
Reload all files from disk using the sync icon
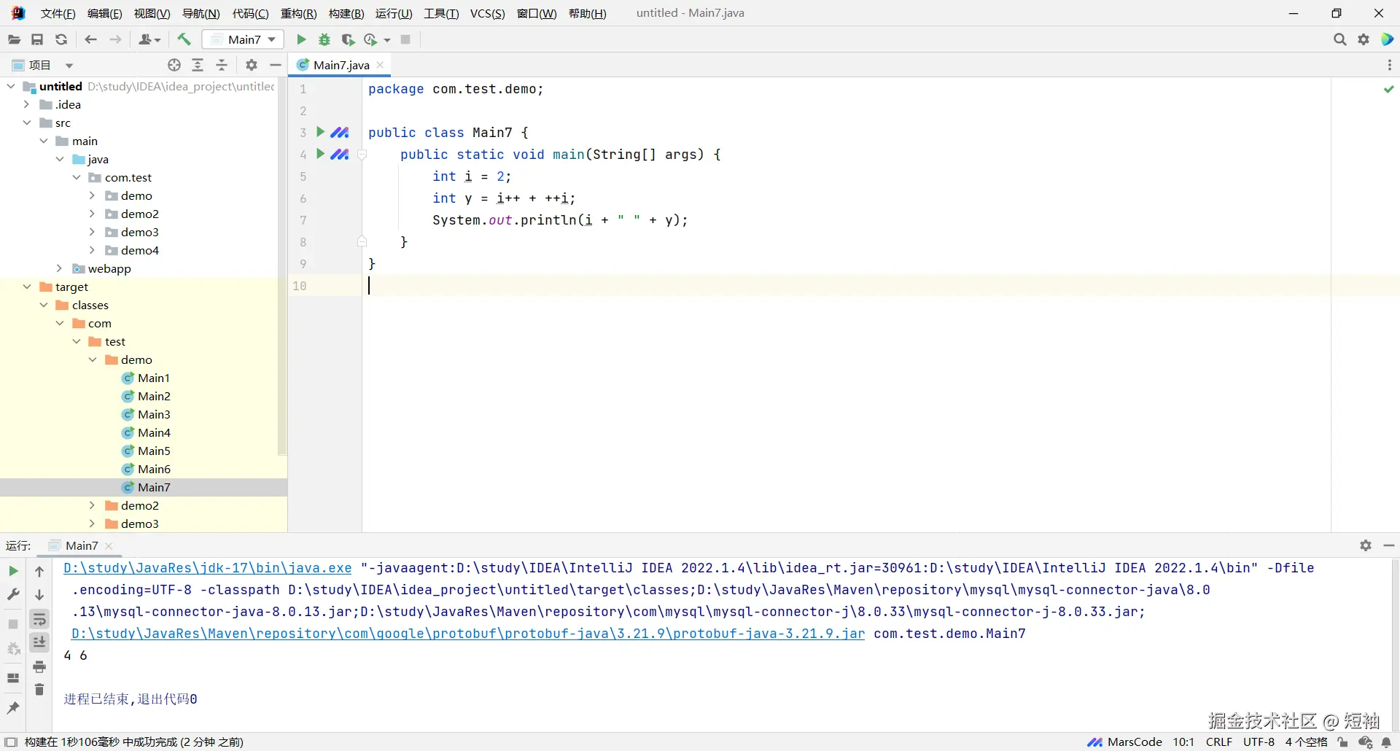coord(61,39)
